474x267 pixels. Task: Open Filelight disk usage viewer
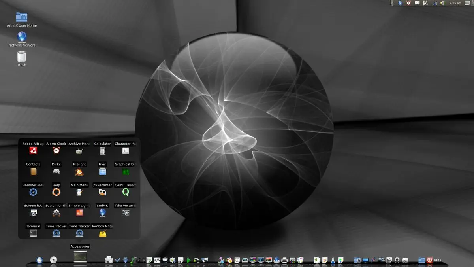pyautogui.click(x=79, y=172)
